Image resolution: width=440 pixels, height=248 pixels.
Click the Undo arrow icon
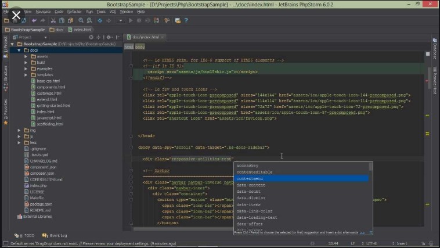pyautogui.click(x=34, y=20)
